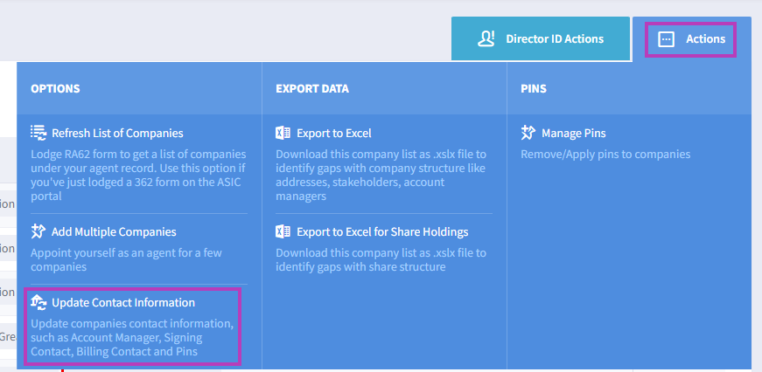Click the Excel icon next to Export to Excel
The height and width of the screenshot is (372, 762).
coord(283,133)
